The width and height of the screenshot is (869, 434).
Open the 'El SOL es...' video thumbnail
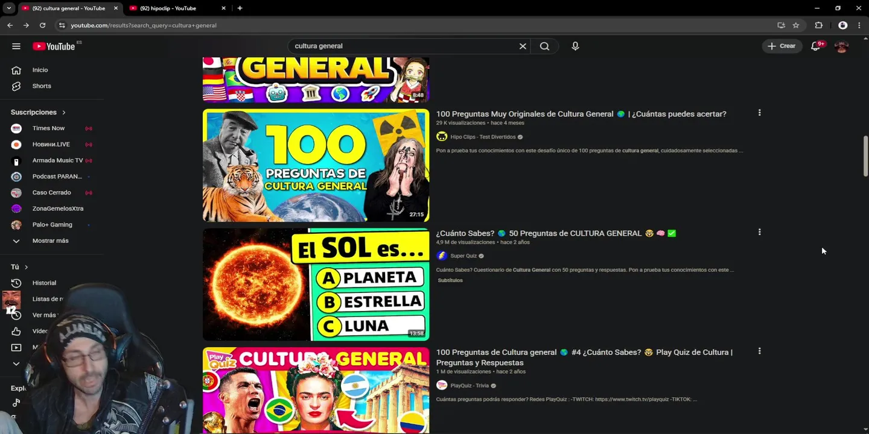click(316, 284)
